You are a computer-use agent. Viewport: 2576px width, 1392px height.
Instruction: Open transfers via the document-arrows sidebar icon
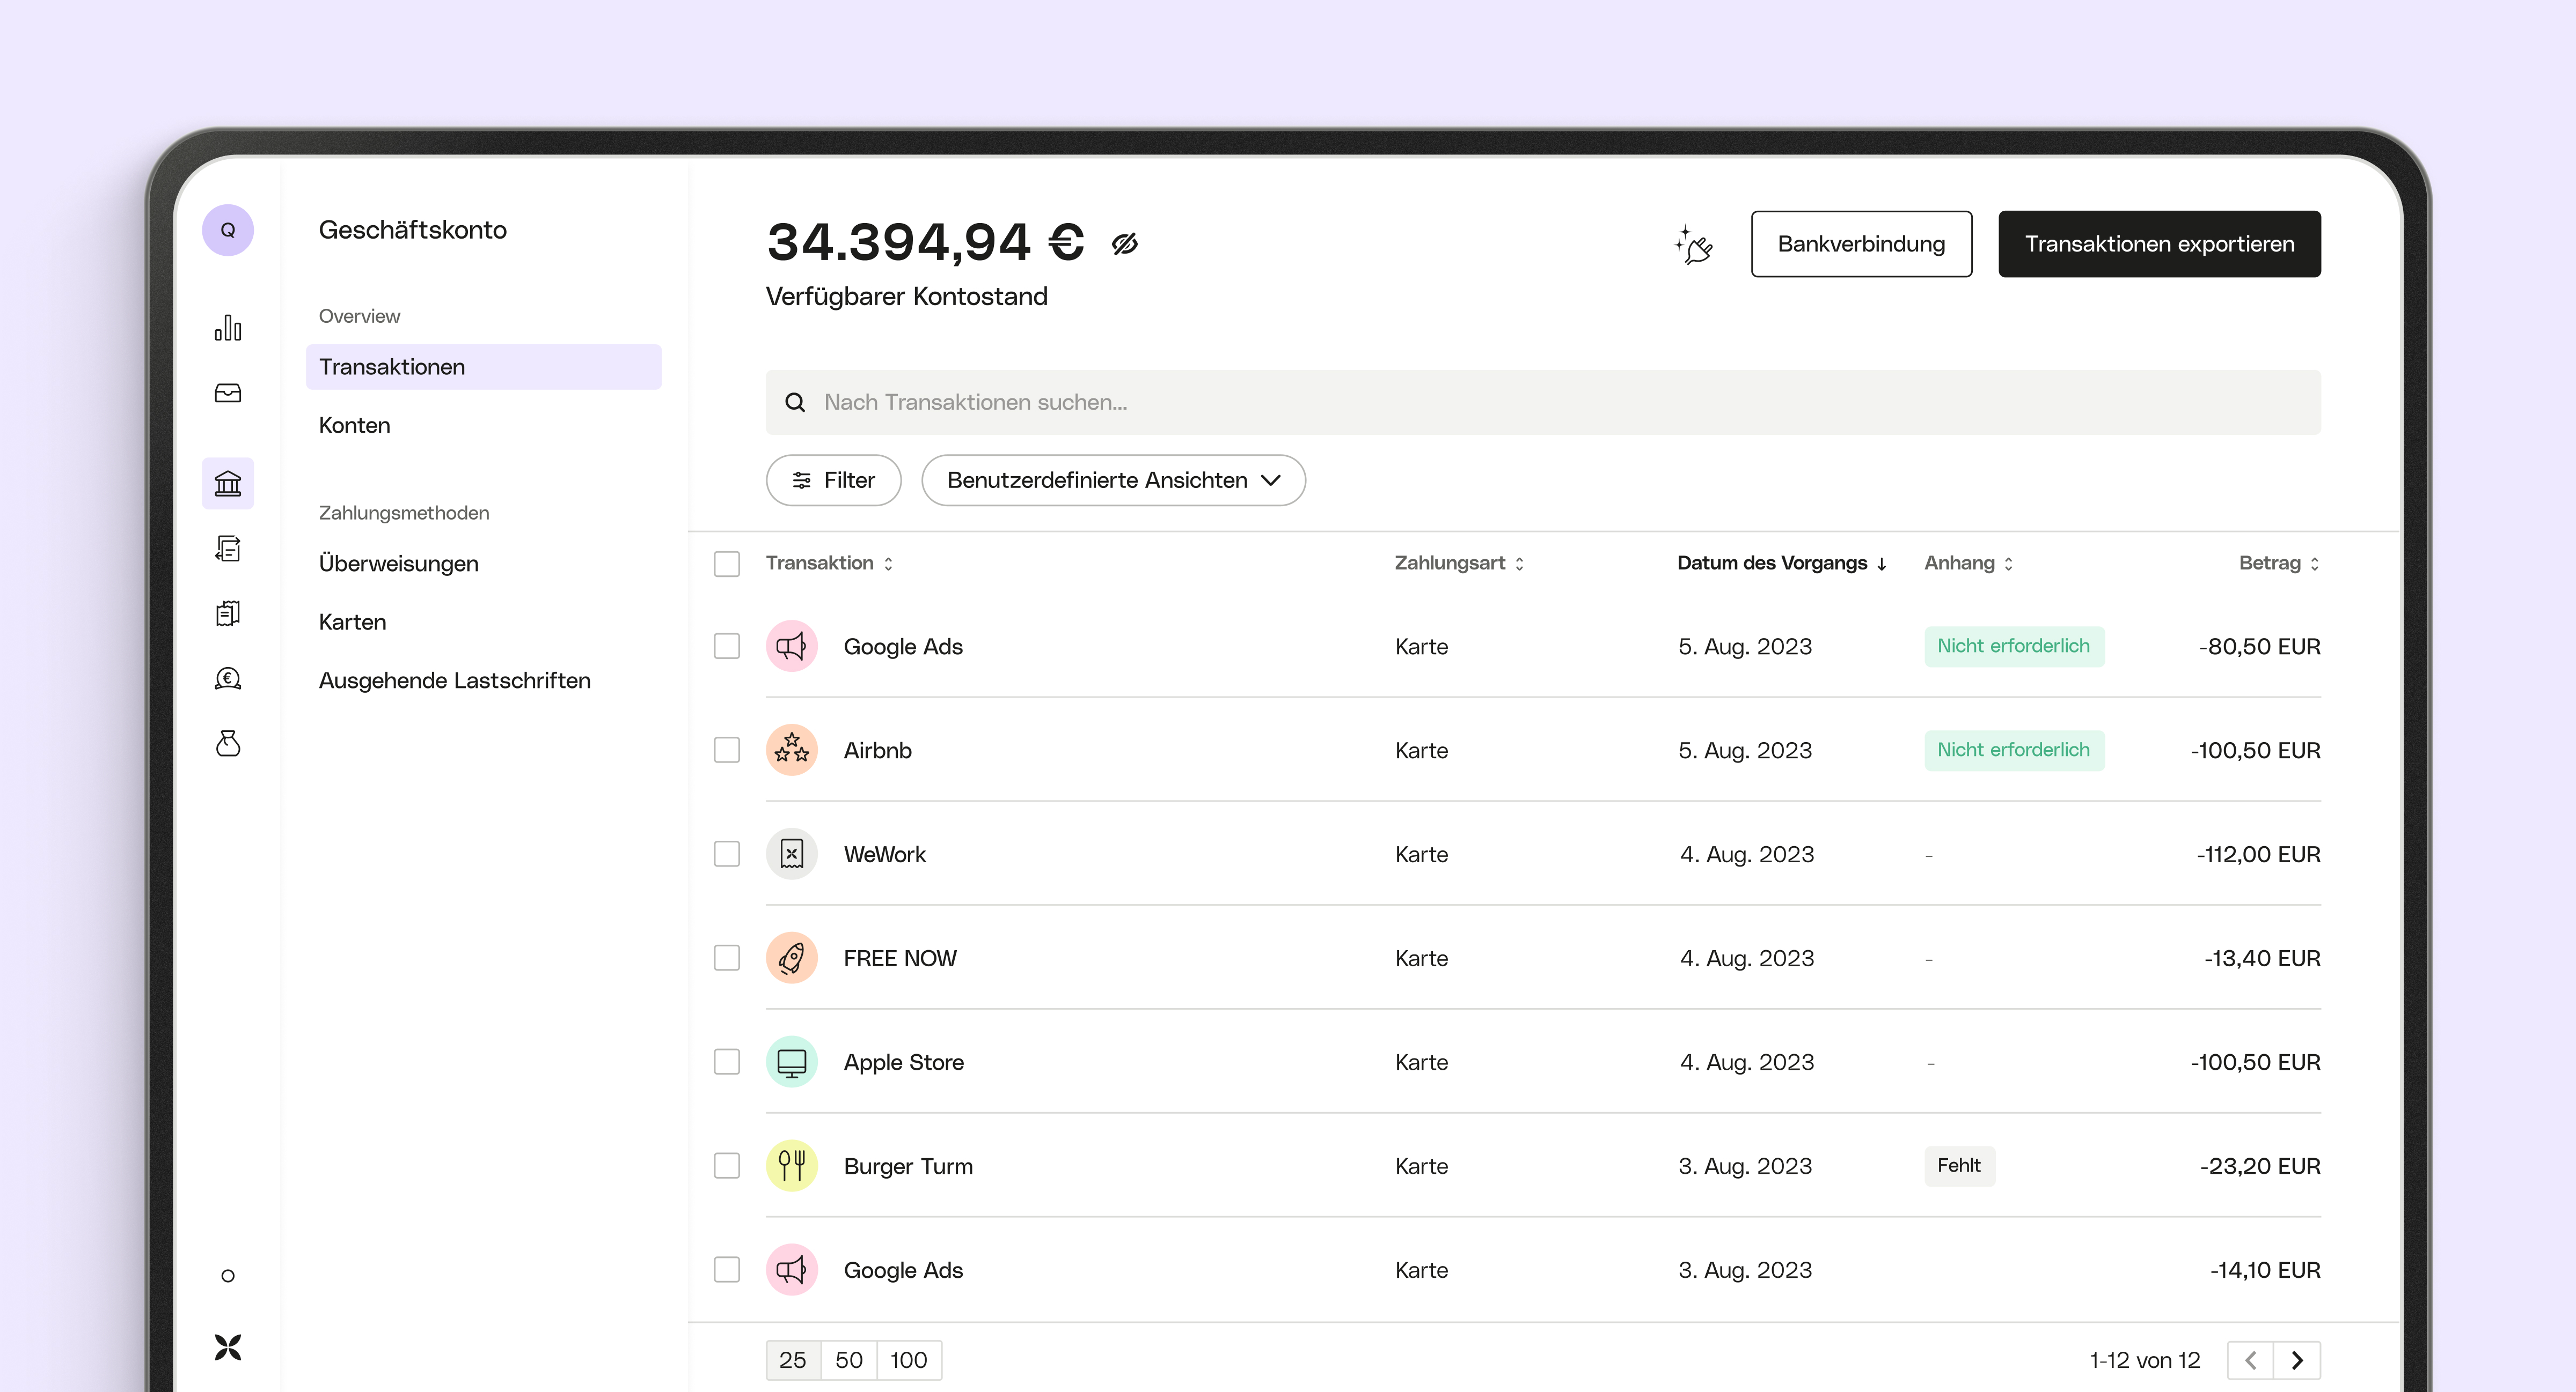coord(228,549)
